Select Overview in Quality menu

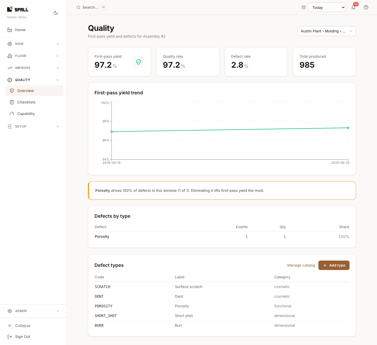34,91
